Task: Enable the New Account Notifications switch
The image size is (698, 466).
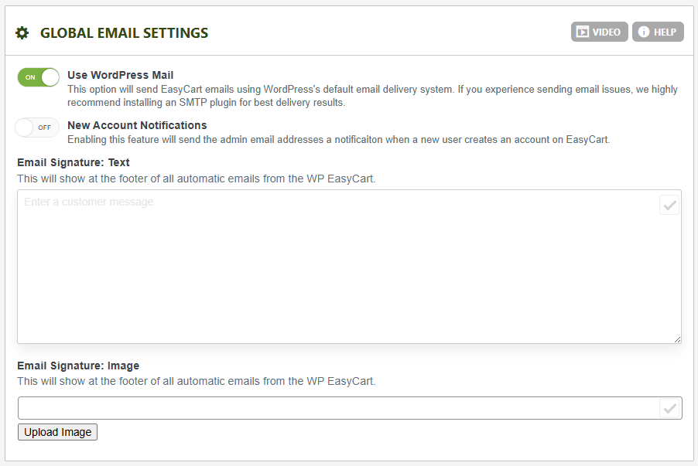Action: [x=37, y=128]
